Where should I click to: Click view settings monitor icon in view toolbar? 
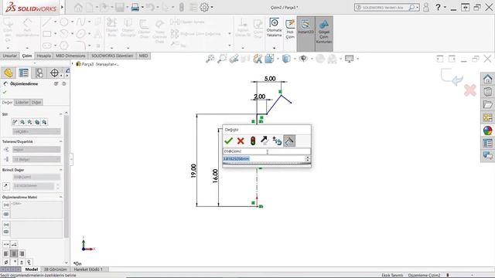[x=349, y=59]
